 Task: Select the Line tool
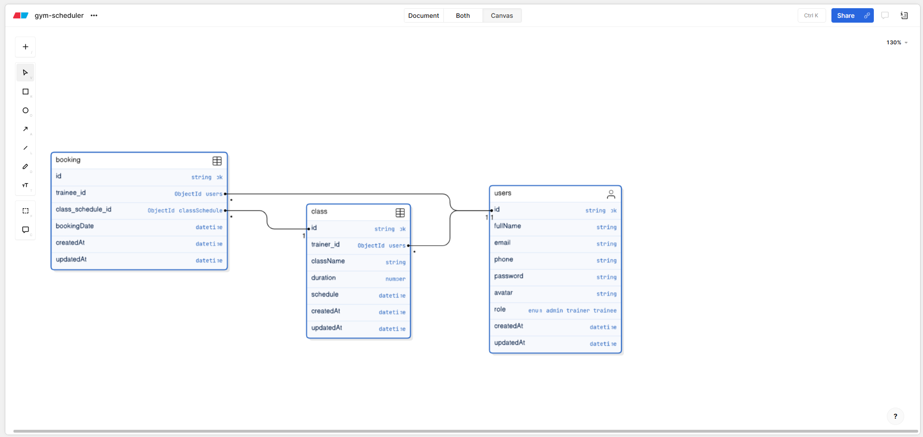point(25,148)
